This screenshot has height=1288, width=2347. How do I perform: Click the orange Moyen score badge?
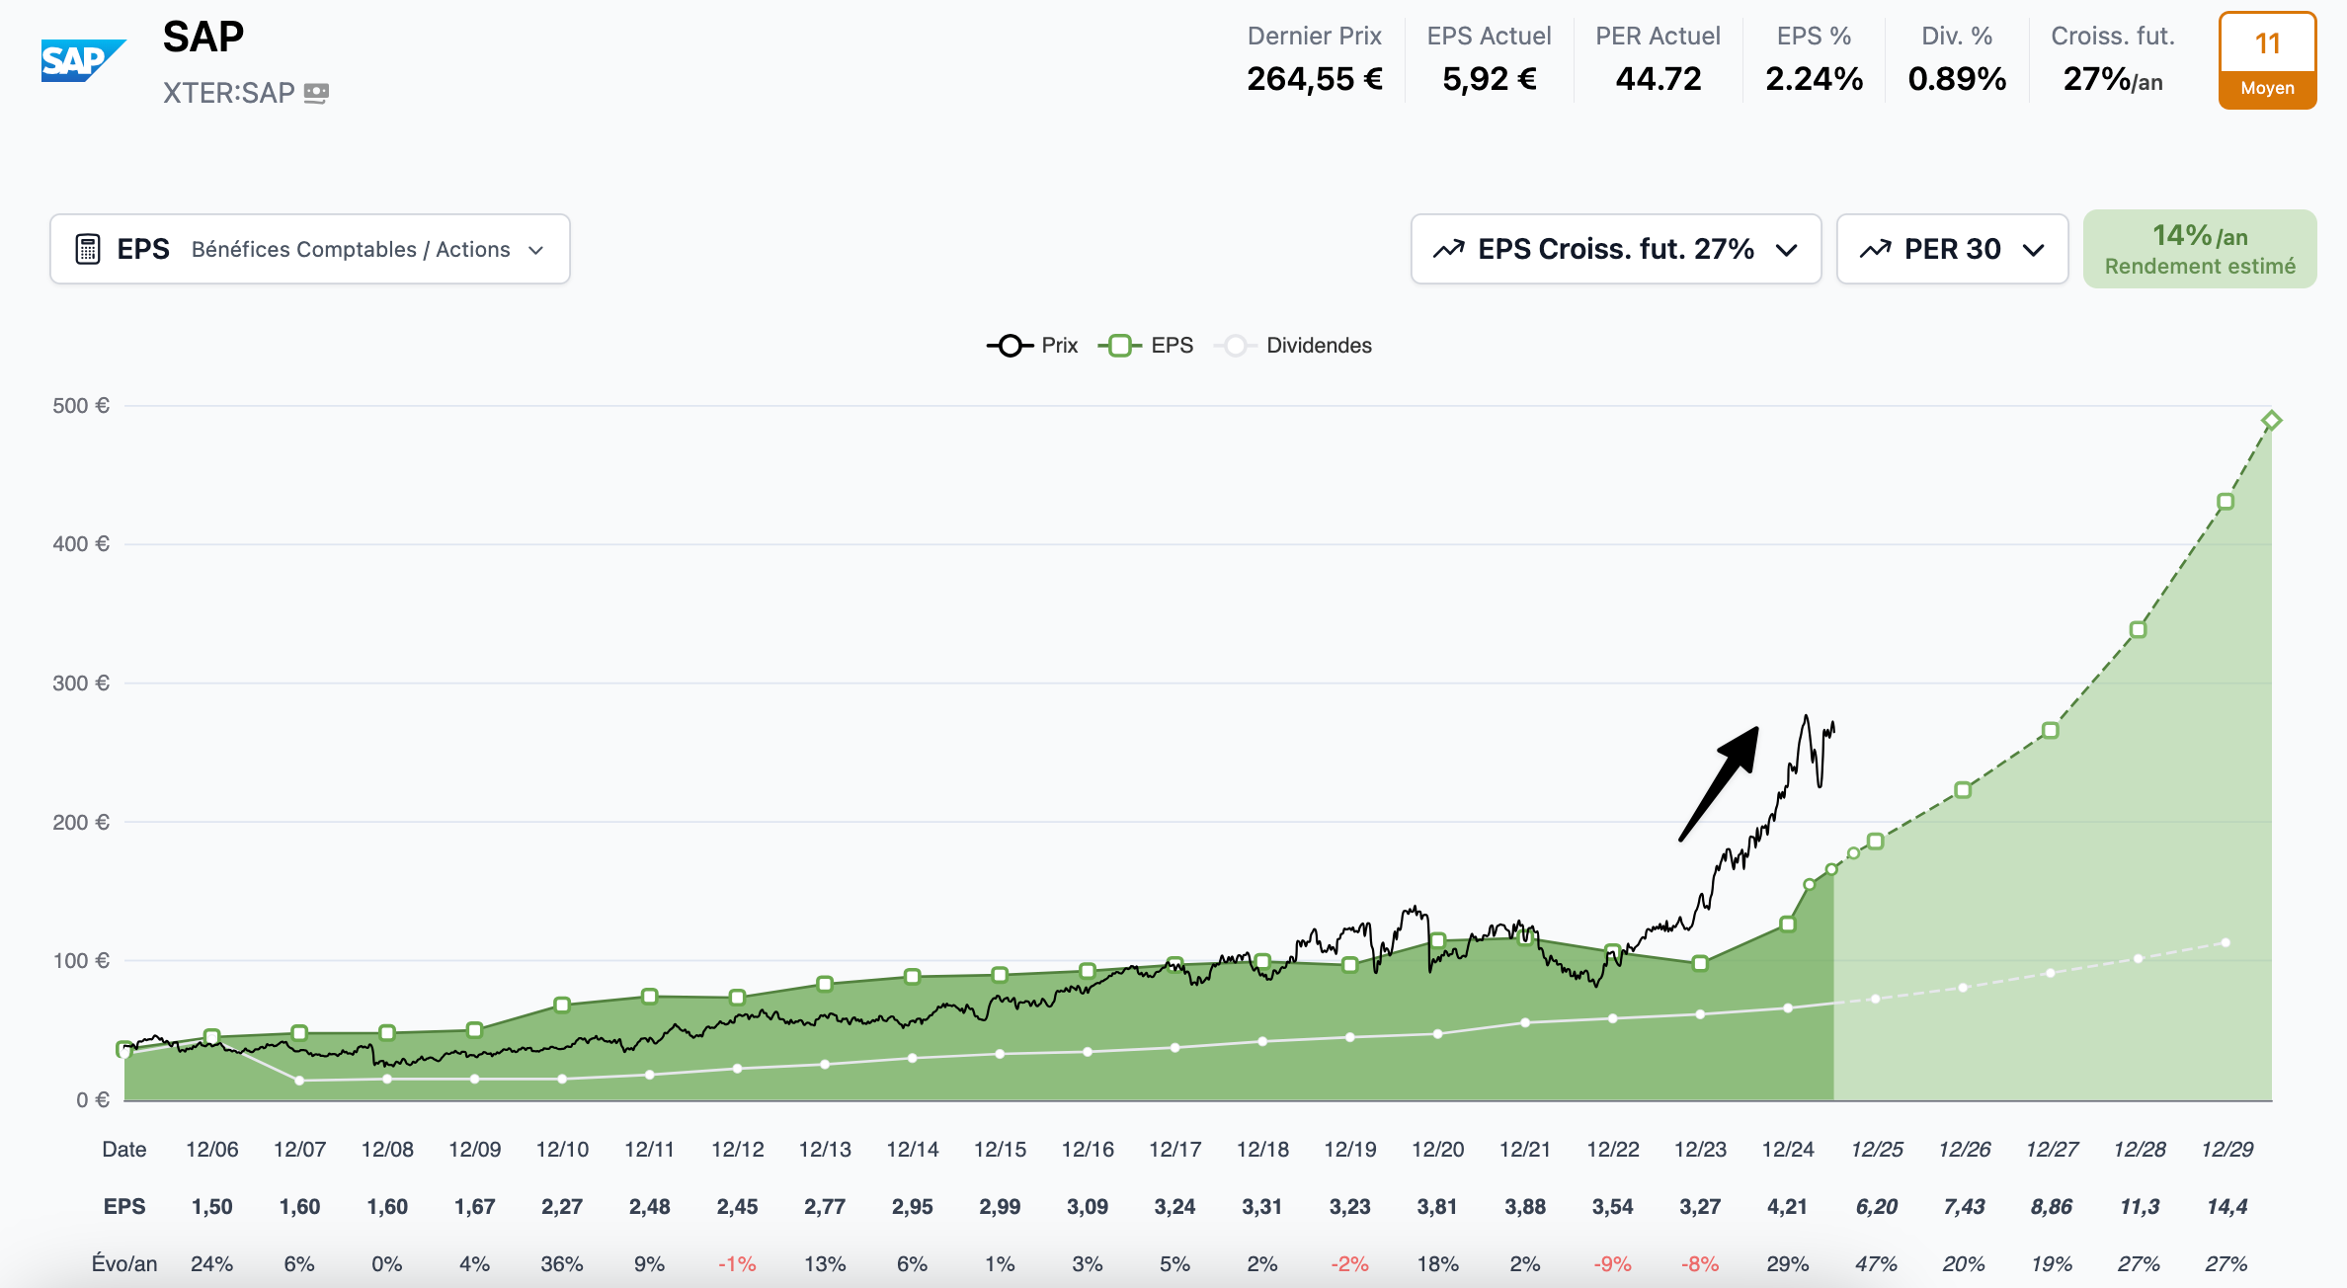point(2267,61)
